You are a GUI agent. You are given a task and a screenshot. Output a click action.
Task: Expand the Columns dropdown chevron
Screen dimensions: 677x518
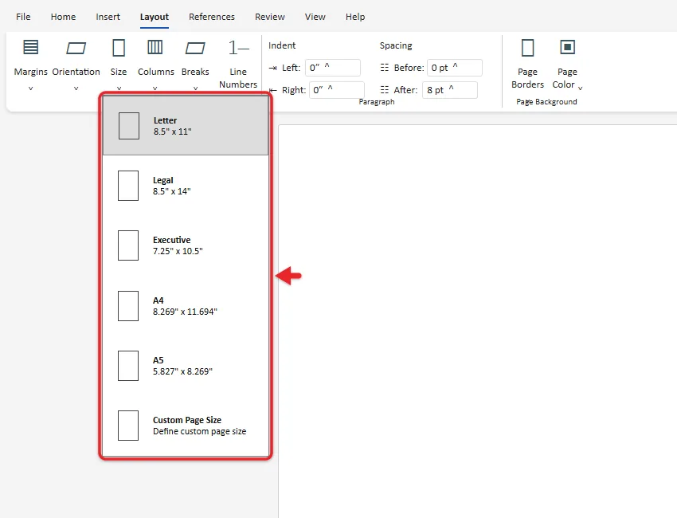155,88
